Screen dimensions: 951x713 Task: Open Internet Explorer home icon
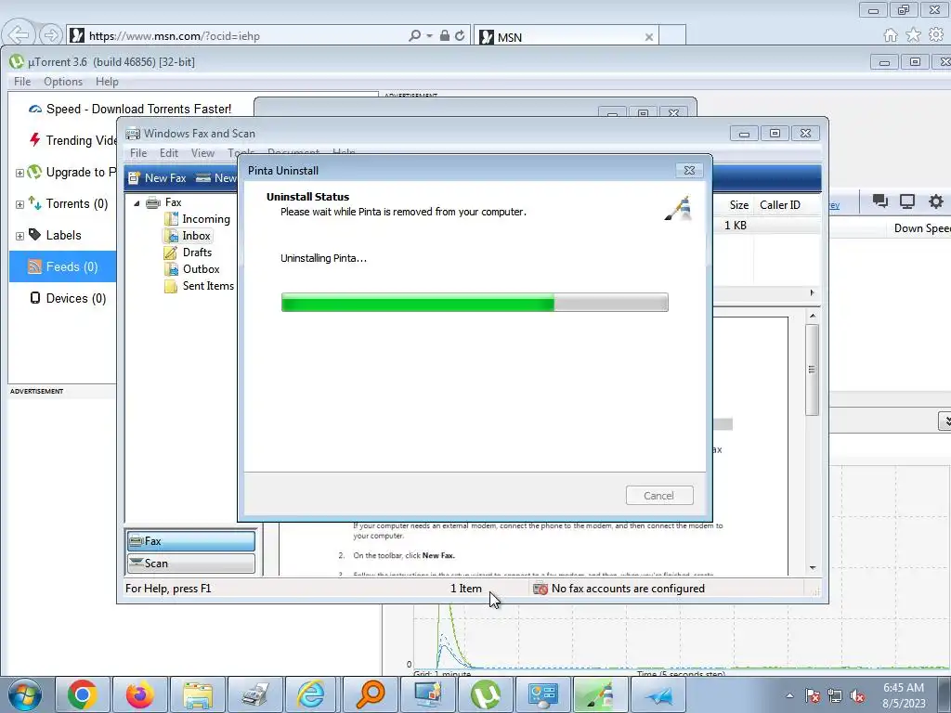point(891,35)
